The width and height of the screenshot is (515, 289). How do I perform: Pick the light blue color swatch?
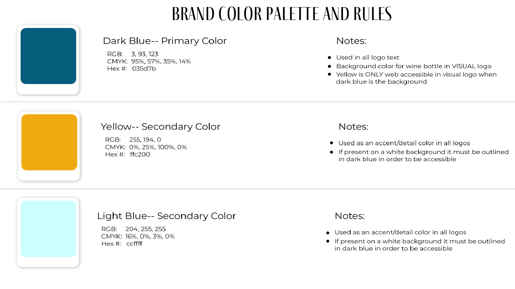[48, 229]
